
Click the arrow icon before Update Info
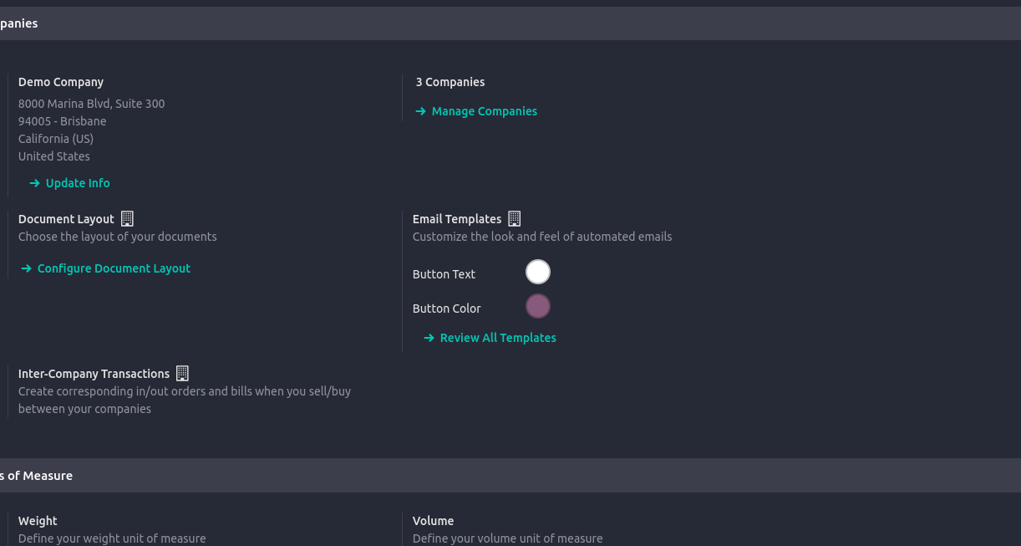pyautogui.click(x=34, y=183)
